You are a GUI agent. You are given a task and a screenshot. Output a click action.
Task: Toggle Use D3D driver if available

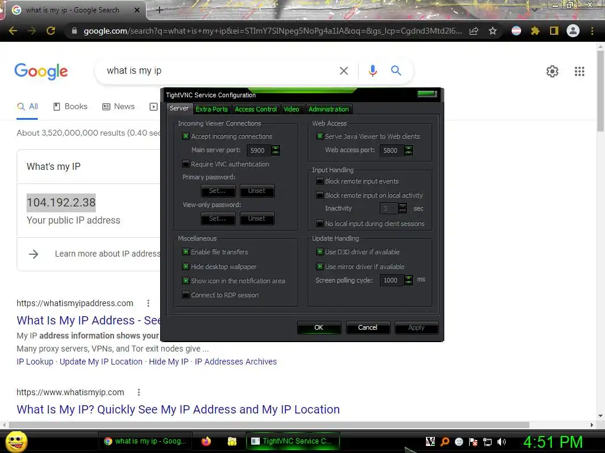tap(320, 252)
